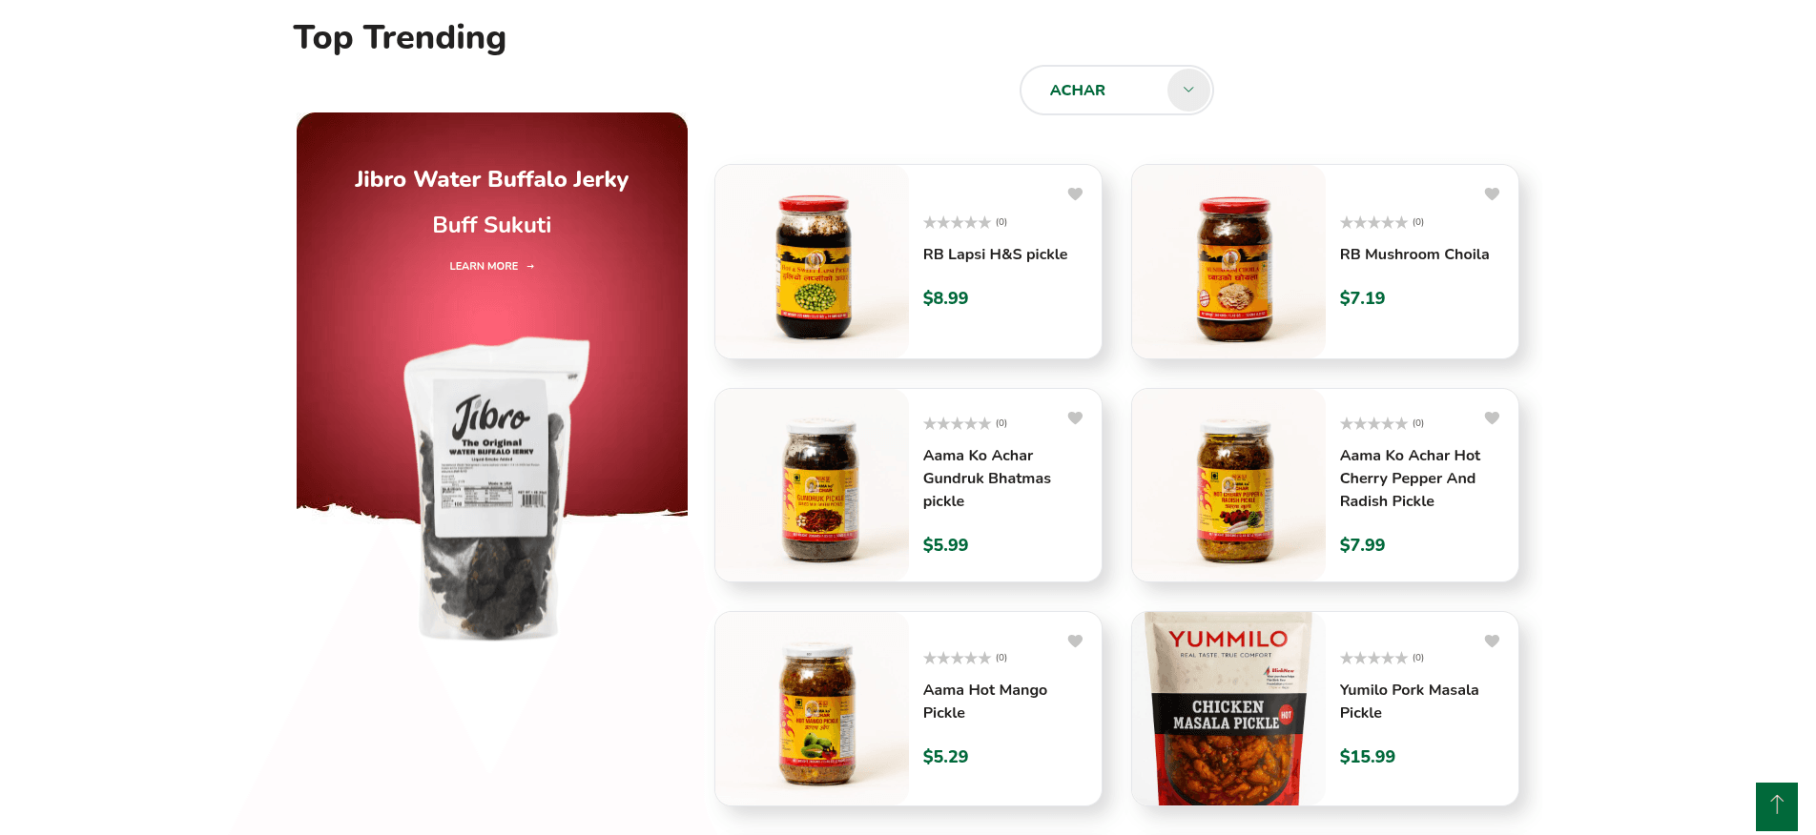
Task: Open the ACHAR category selector
Action: pos(1116,90)
